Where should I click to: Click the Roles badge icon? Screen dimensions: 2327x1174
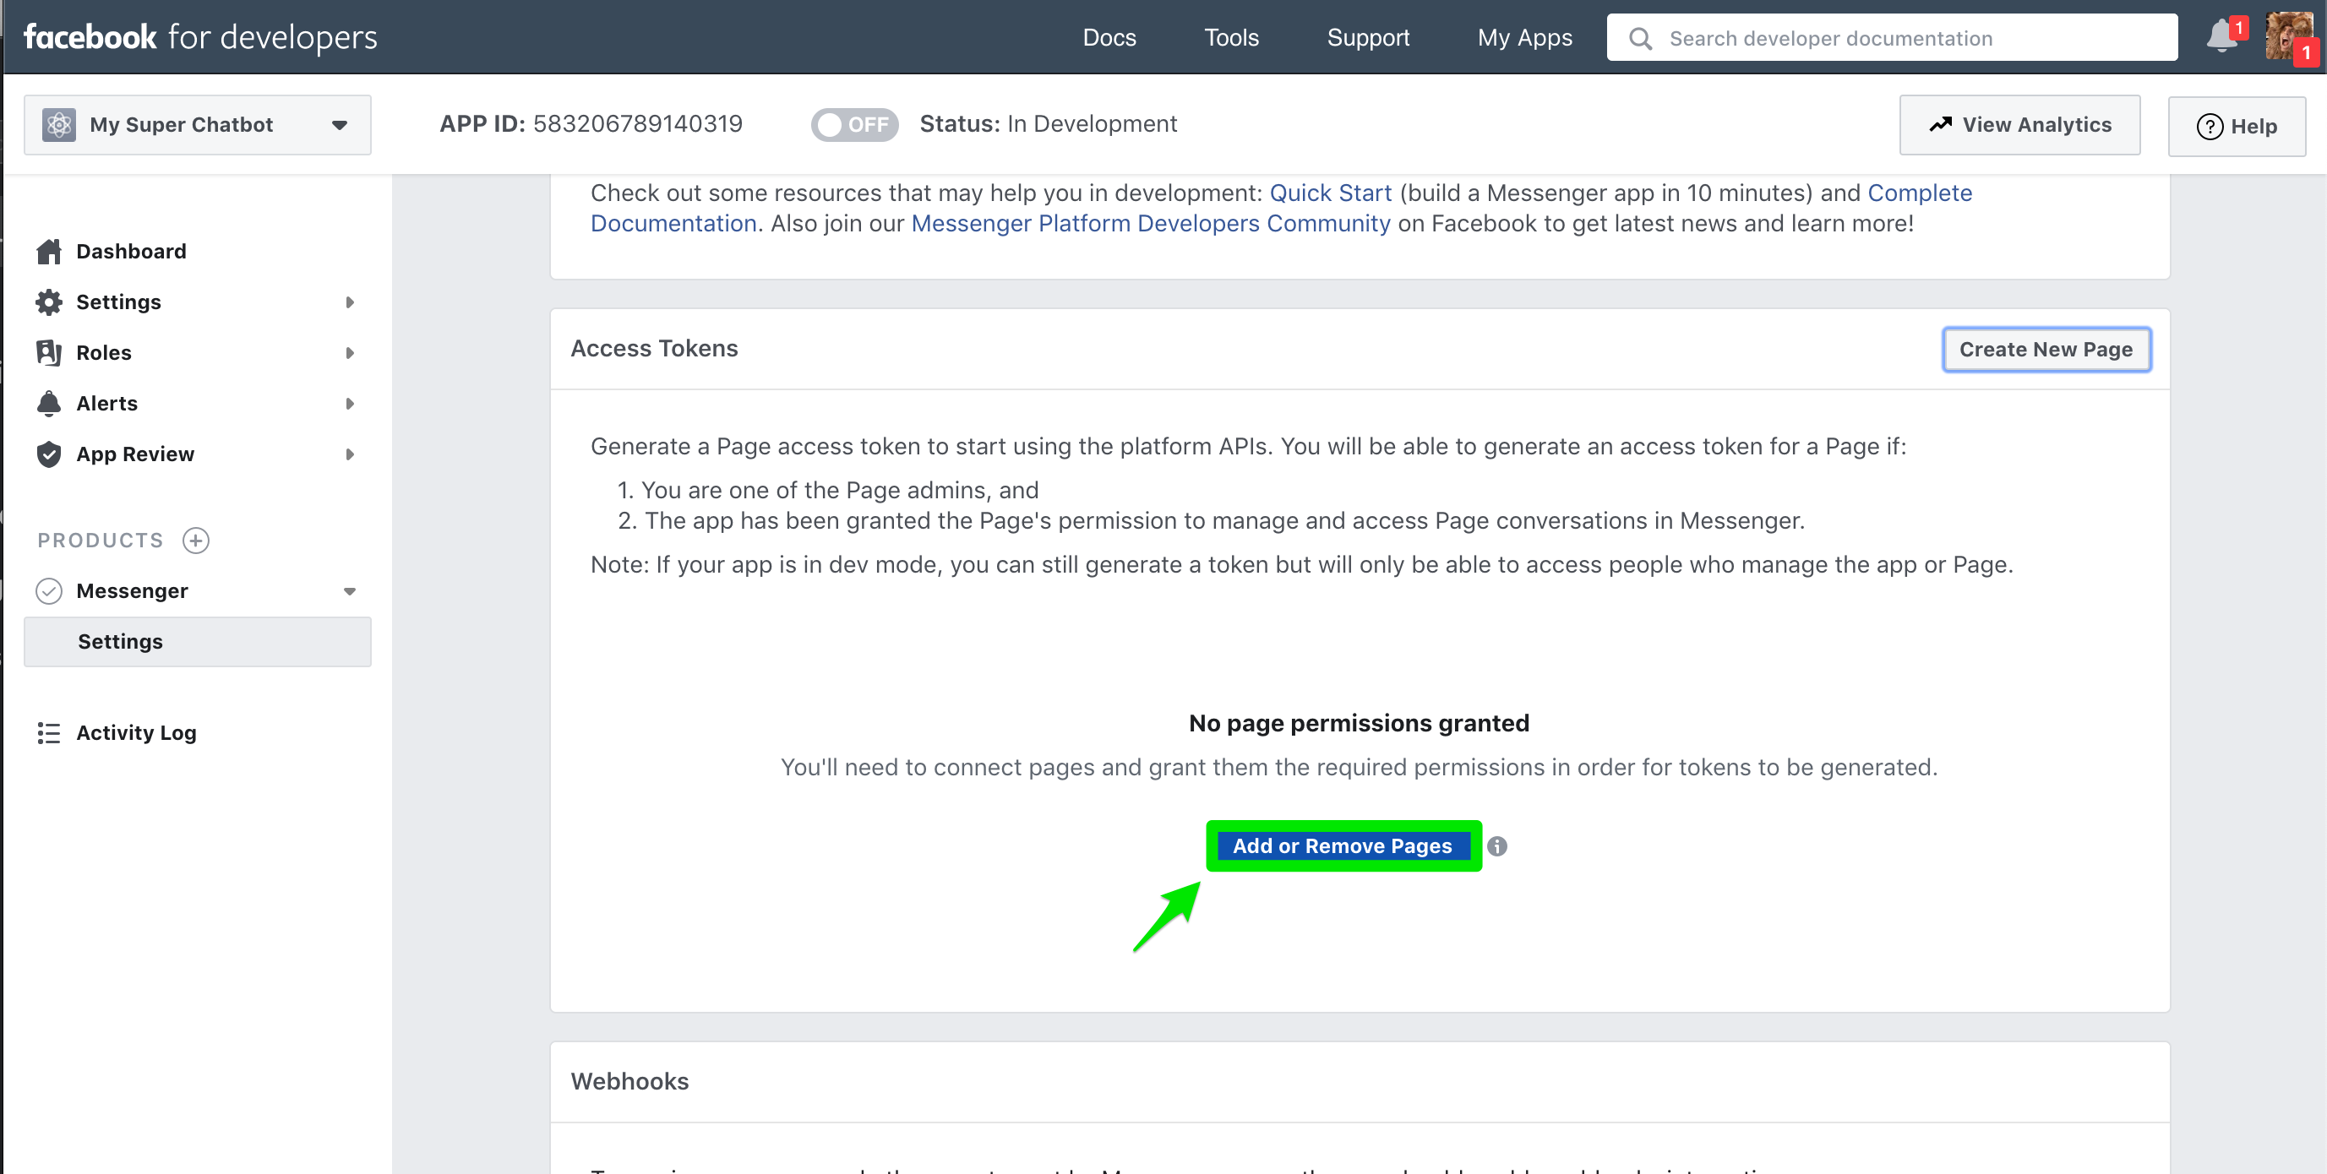click(49, 352)
